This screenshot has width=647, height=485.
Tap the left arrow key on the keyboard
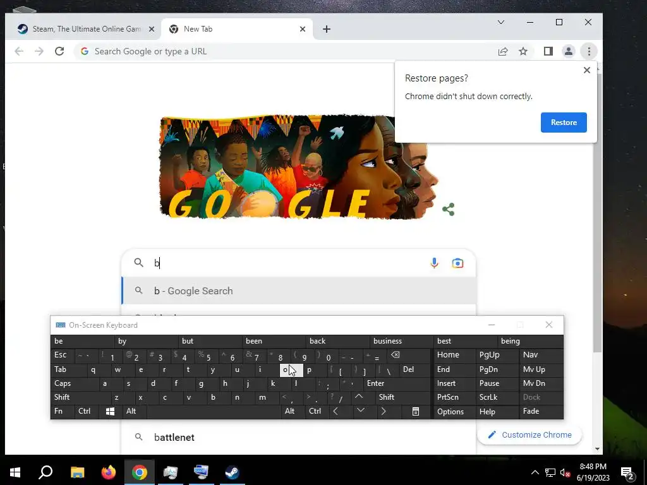[336, 411]
